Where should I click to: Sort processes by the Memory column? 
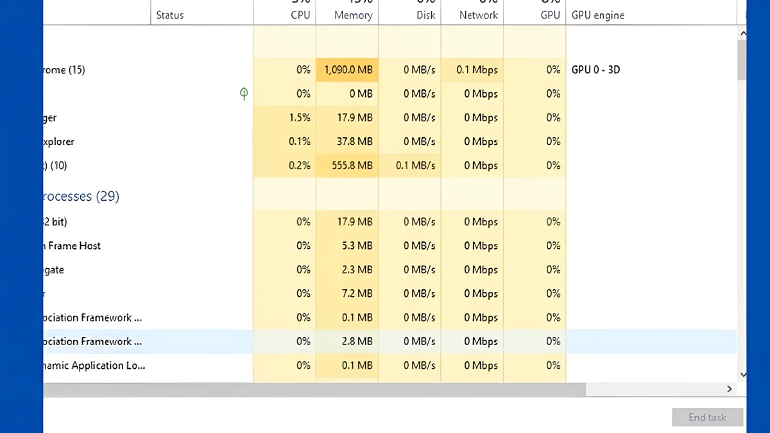click(x=346, y=15)
